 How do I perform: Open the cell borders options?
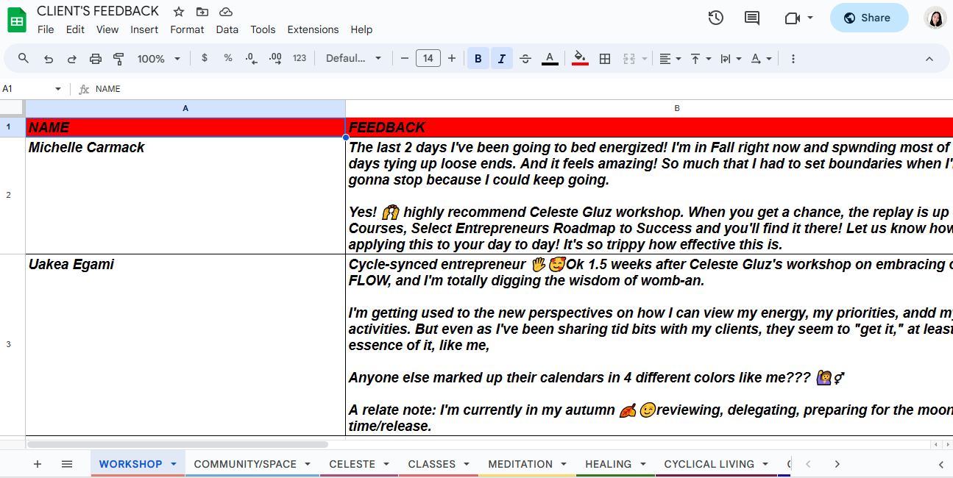coord(605,59)
